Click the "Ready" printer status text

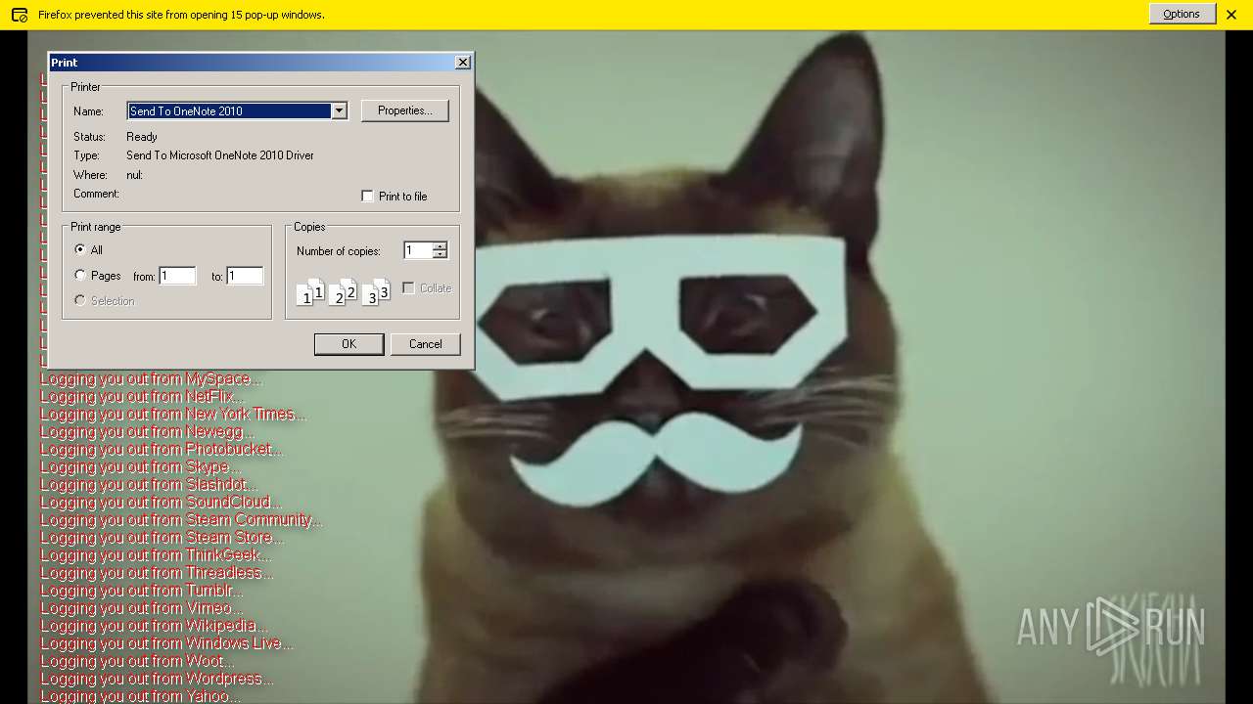tap(142, 137)
